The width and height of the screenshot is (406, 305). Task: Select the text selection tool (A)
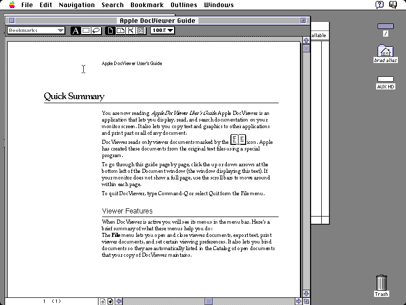pyautogui.click(x=76, y=30)
